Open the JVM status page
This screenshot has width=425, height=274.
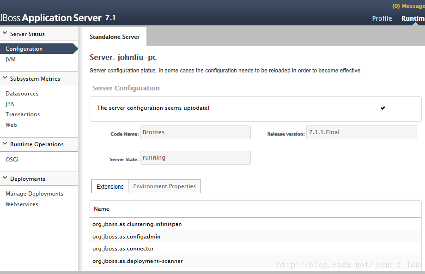[x=11, y=60]
